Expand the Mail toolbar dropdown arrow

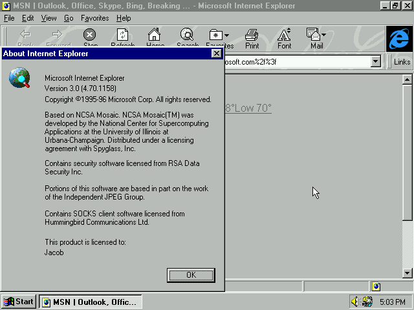[324, 34]
